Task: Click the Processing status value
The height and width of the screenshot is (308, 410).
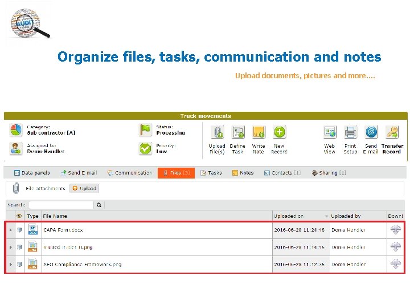Action: click(x=171, y=133)
